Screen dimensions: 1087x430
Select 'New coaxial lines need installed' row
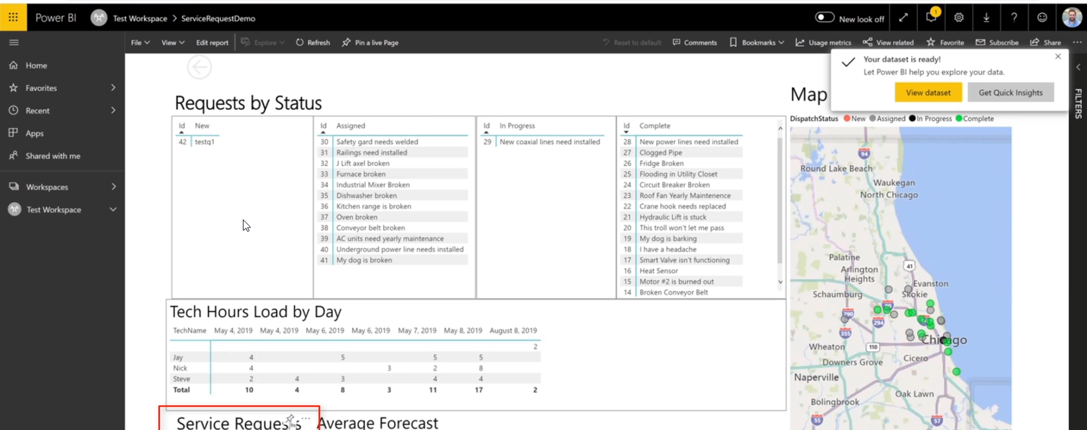543,142
